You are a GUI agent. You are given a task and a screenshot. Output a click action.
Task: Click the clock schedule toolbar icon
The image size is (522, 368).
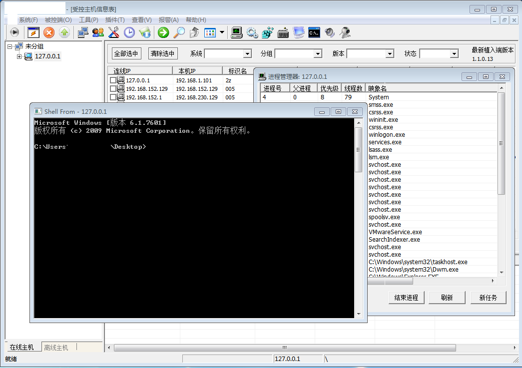(129, 33)
